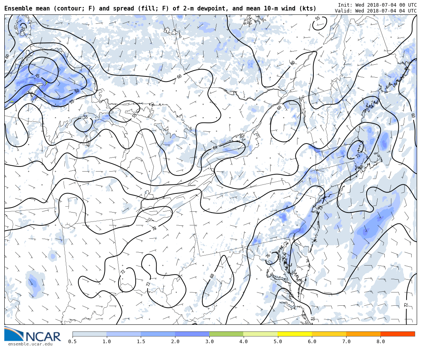Click the '0.5' colorbar tick label
This screenshot has width=421, height=349.
tap(73, 342)
